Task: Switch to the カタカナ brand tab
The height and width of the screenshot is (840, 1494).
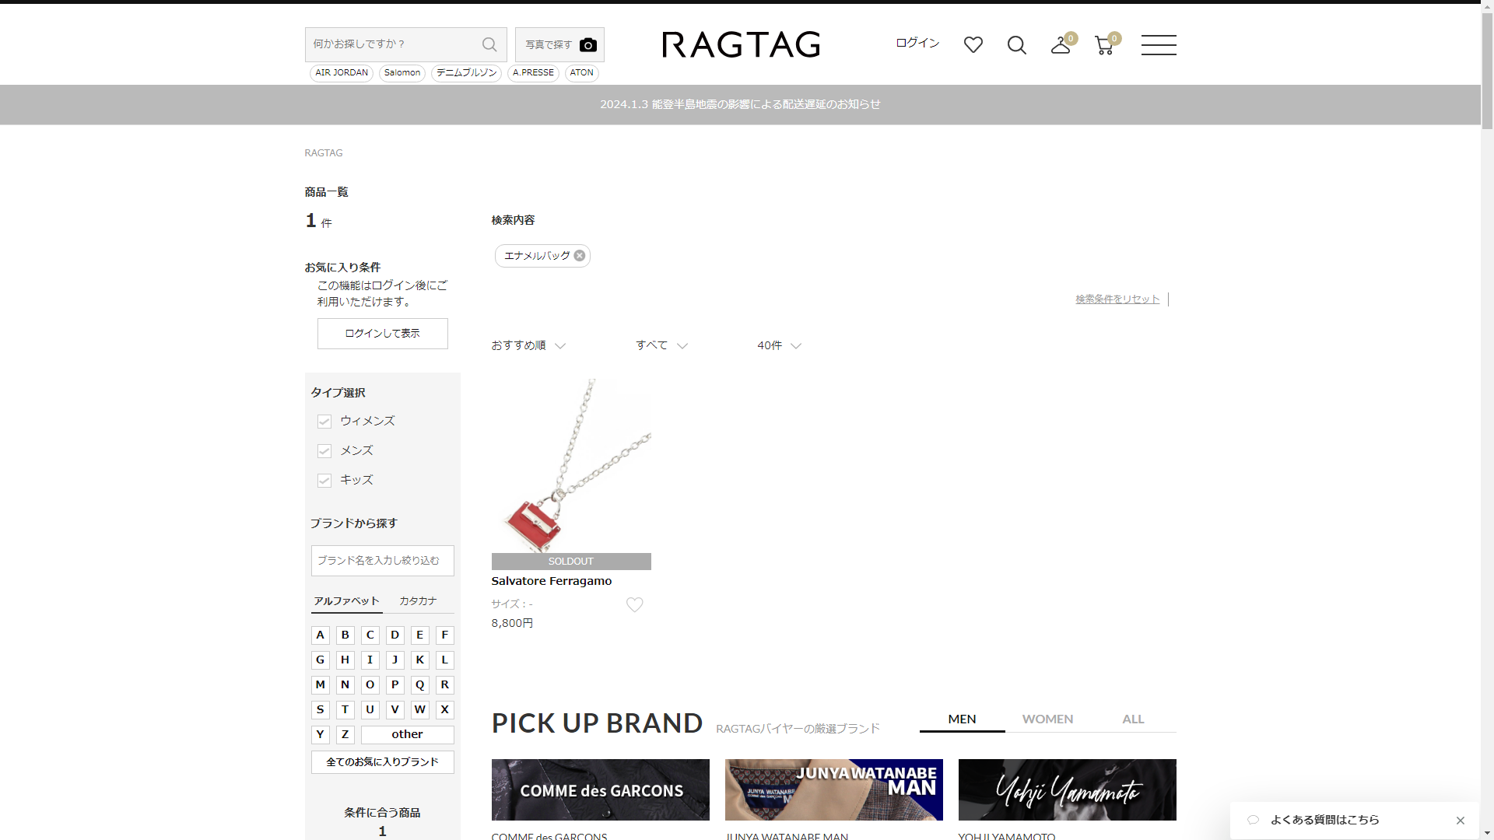Action: [418, 601]
